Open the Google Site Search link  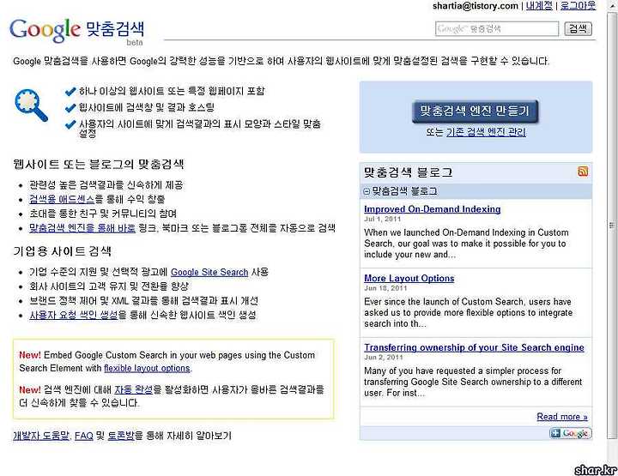[x=209, y=272]
